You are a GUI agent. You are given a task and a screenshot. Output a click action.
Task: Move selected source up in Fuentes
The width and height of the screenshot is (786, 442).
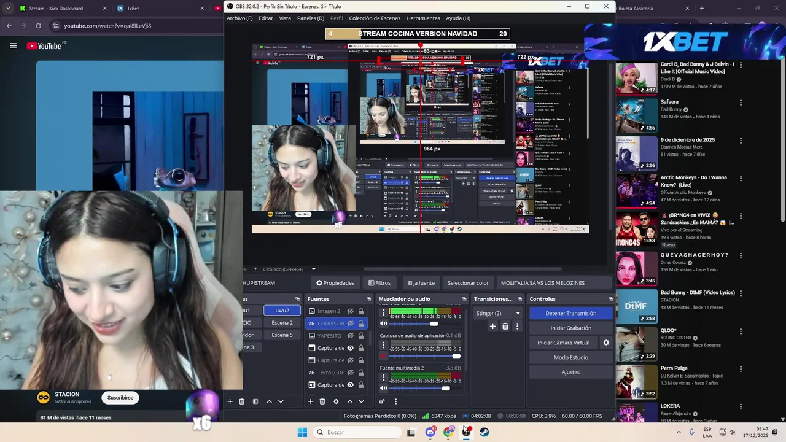pos(349,401)
